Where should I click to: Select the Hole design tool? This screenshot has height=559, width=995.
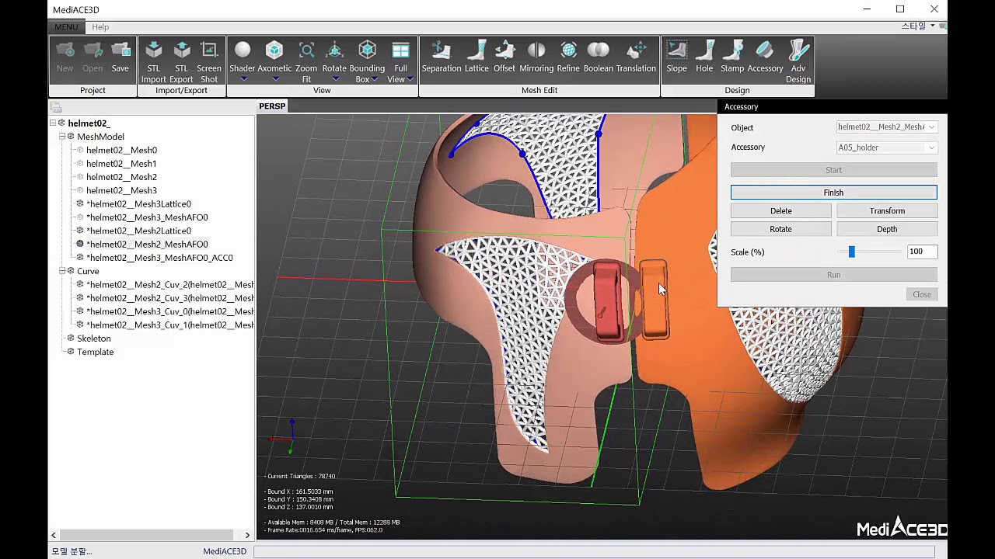coord(704,58)
